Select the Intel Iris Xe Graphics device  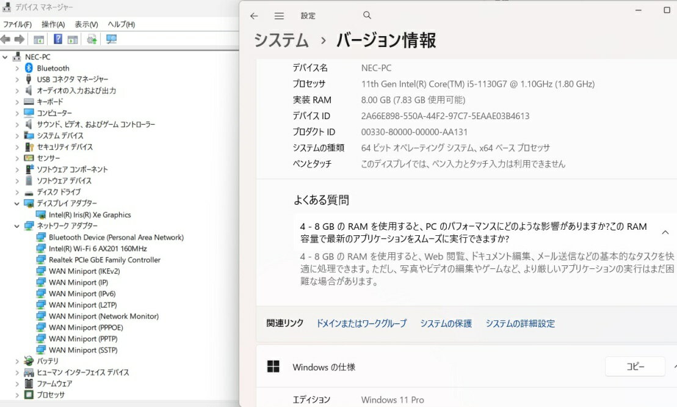pos(89,215)
